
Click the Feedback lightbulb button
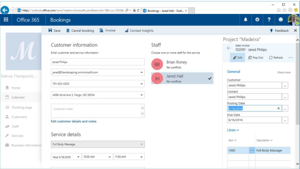tap(279, 30)
